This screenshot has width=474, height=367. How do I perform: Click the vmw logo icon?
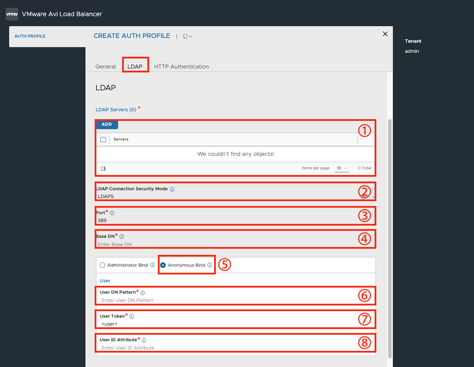(12, 14)
